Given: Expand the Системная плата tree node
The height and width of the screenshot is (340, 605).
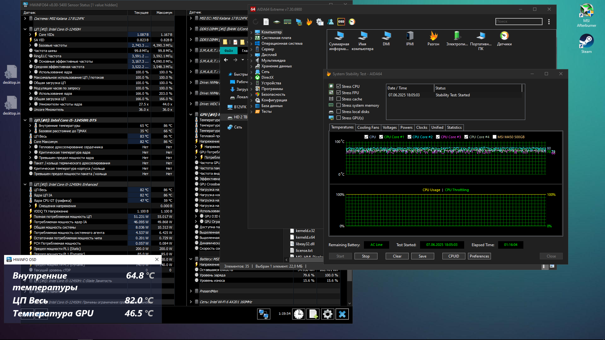Looking at the screenshot, I should (251, 38).
